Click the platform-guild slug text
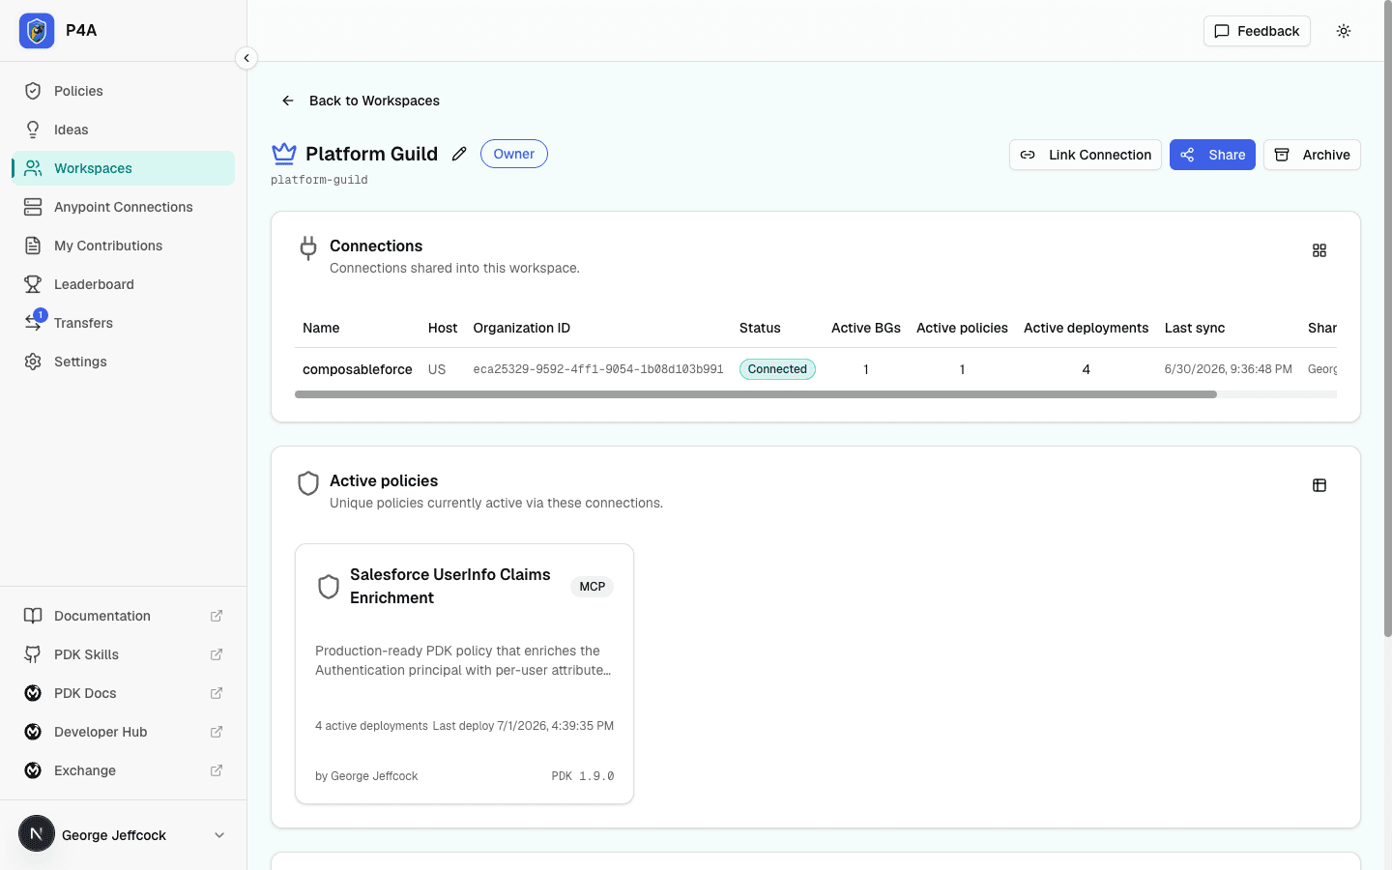1392x870 pixels. pos(319,180)
